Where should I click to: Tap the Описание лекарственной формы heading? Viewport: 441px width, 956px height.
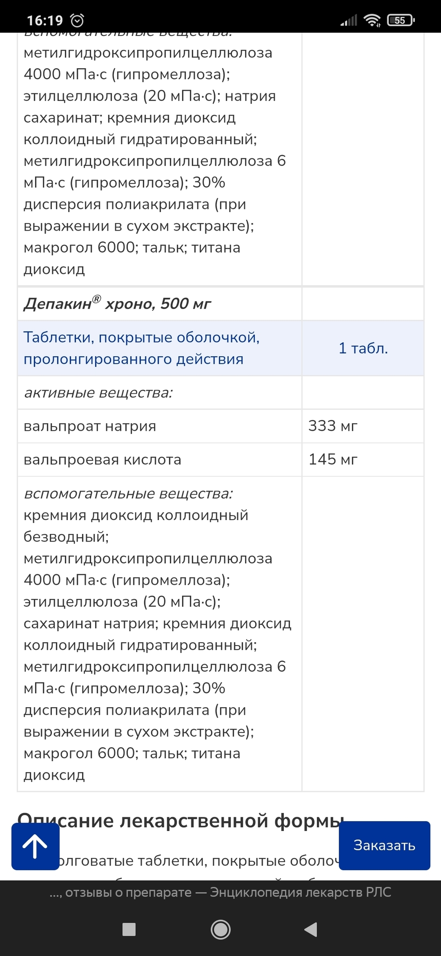pos(196,821)
